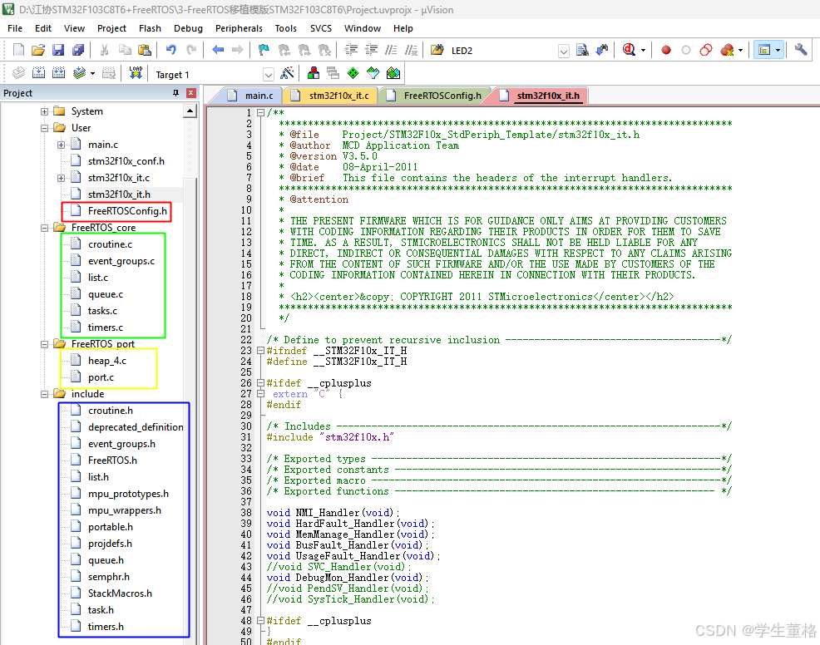
Task: Expand the System group in project tree
Action: (x=44, y=111)
